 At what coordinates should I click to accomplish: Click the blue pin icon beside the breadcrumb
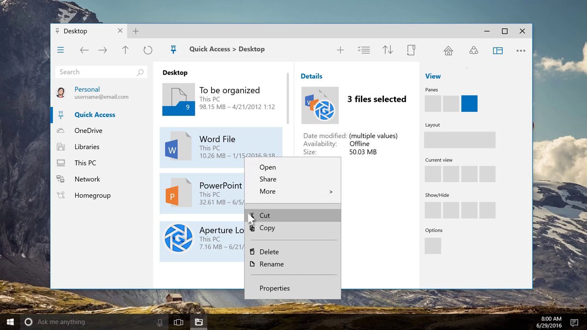point(173,49)
